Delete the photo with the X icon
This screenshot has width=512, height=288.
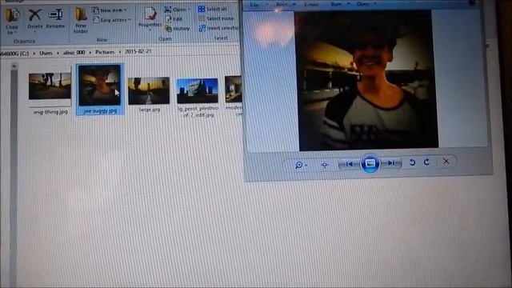(x=446, y=162)
